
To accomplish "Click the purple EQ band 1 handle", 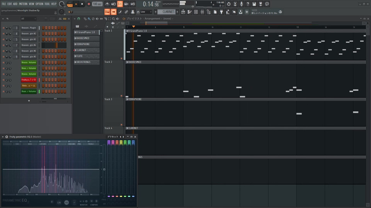I will pos(109,142).
